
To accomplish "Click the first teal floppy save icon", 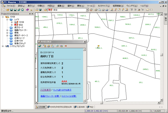I will (12, 10).
